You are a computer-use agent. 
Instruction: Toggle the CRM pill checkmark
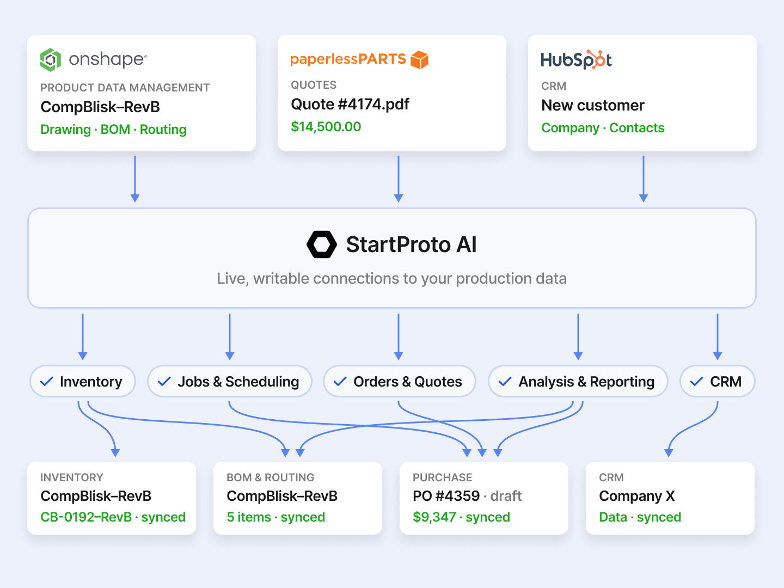pyautogui.click(x=697, y=382)
